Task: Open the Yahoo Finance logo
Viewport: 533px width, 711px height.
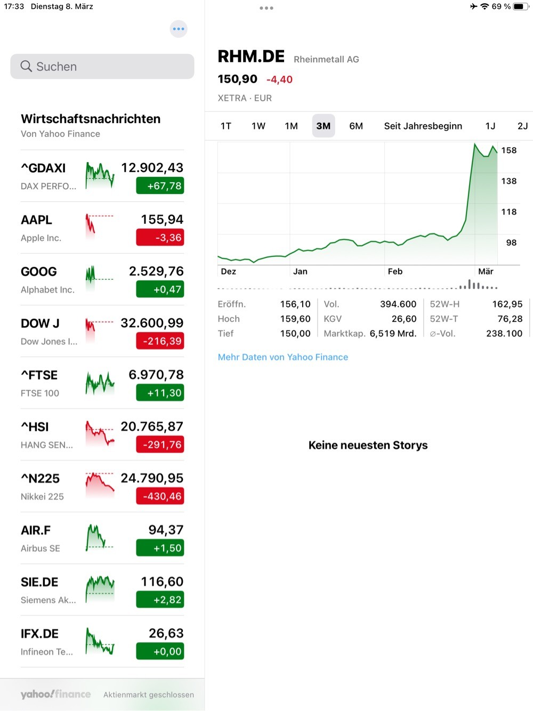Action: tap(55, 694)
